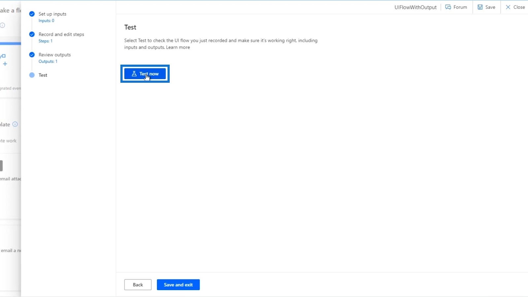This screenshot has height=297, width=528.
Task: Click the Test now button
Action: point(145,74)
